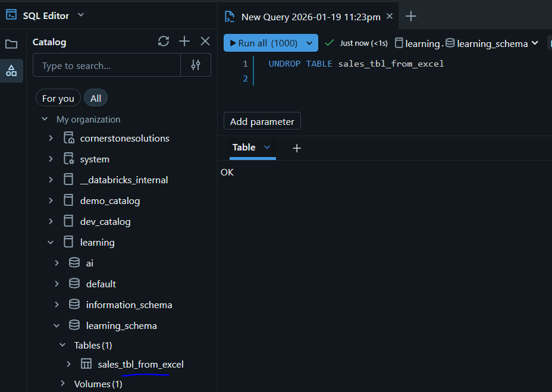Select the Catalog sidebar icon

point(11,71)
